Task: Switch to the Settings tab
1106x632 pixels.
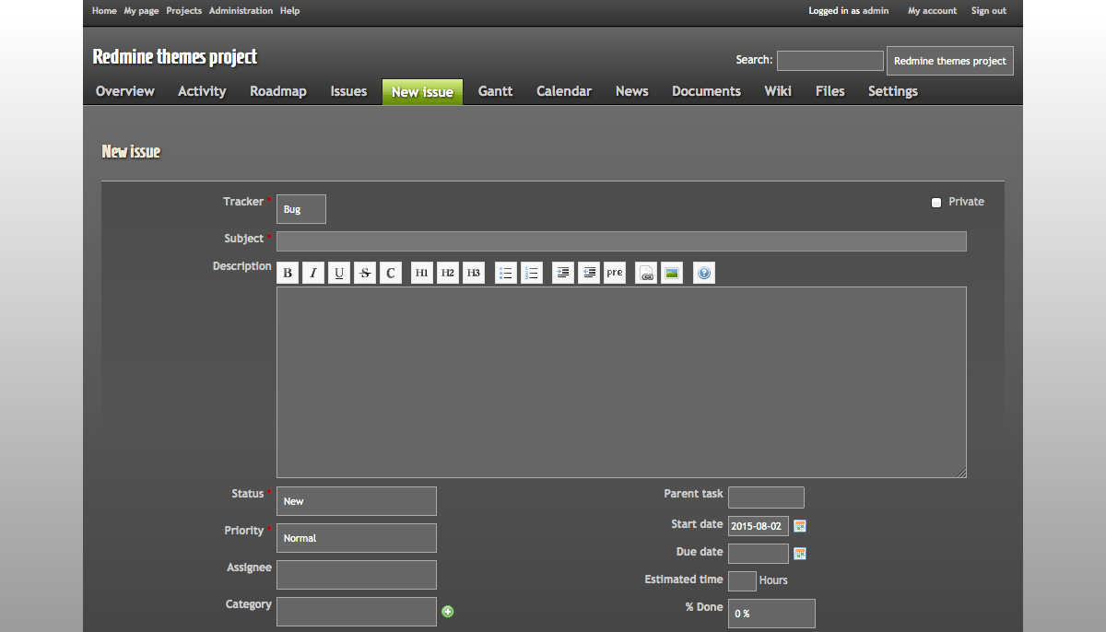Action: (893, 91)
